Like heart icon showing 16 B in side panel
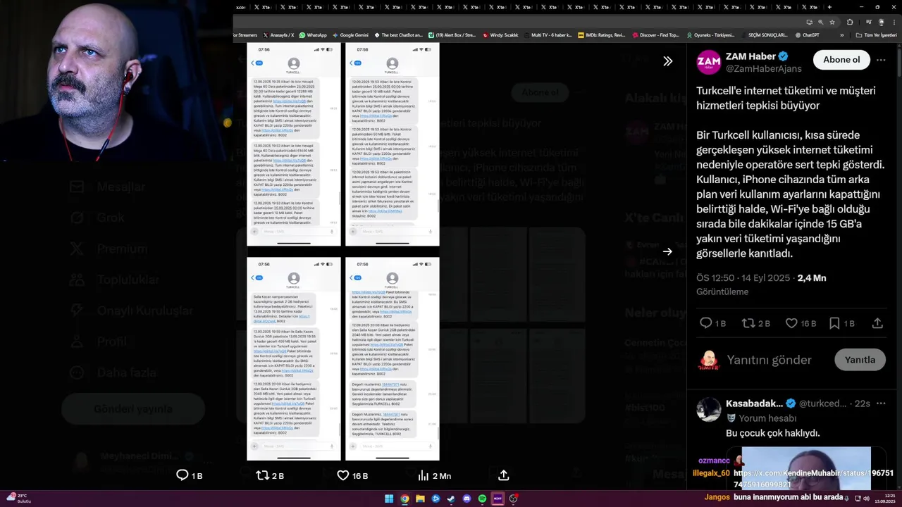The width and height of the screenshot is (902, 507). [x=801, y=323]
